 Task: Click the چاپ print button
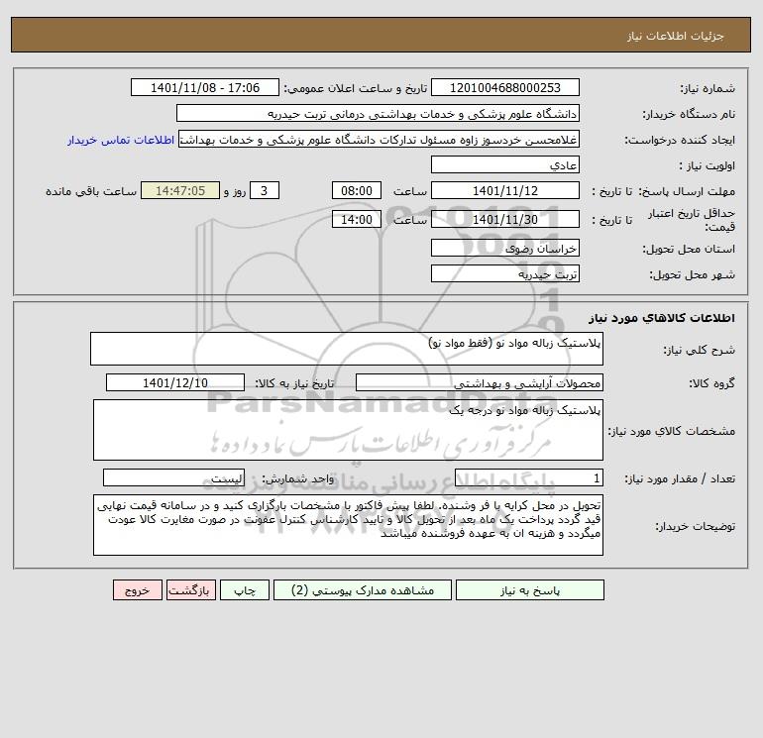point(245,590)
